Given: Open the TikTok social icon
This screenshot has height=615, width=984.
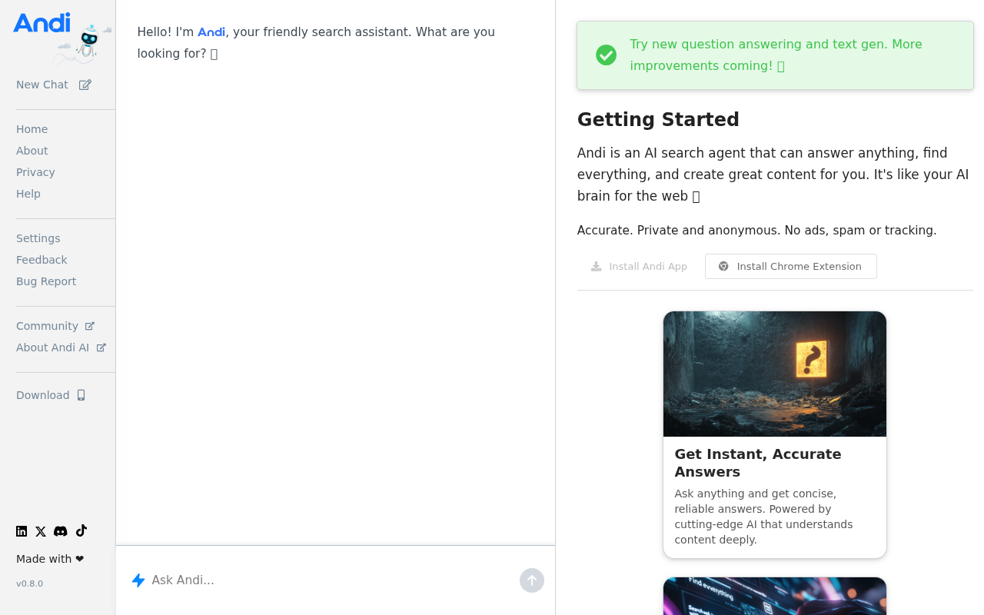Looking at the screenshot, I should tap(81, 530).
